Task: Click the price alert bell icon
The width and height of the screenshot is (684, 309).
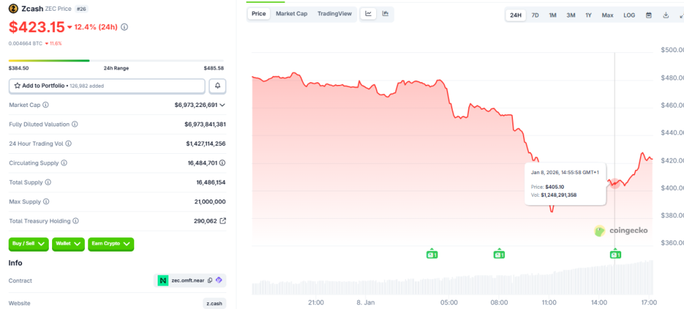Action: click(217, 86)
